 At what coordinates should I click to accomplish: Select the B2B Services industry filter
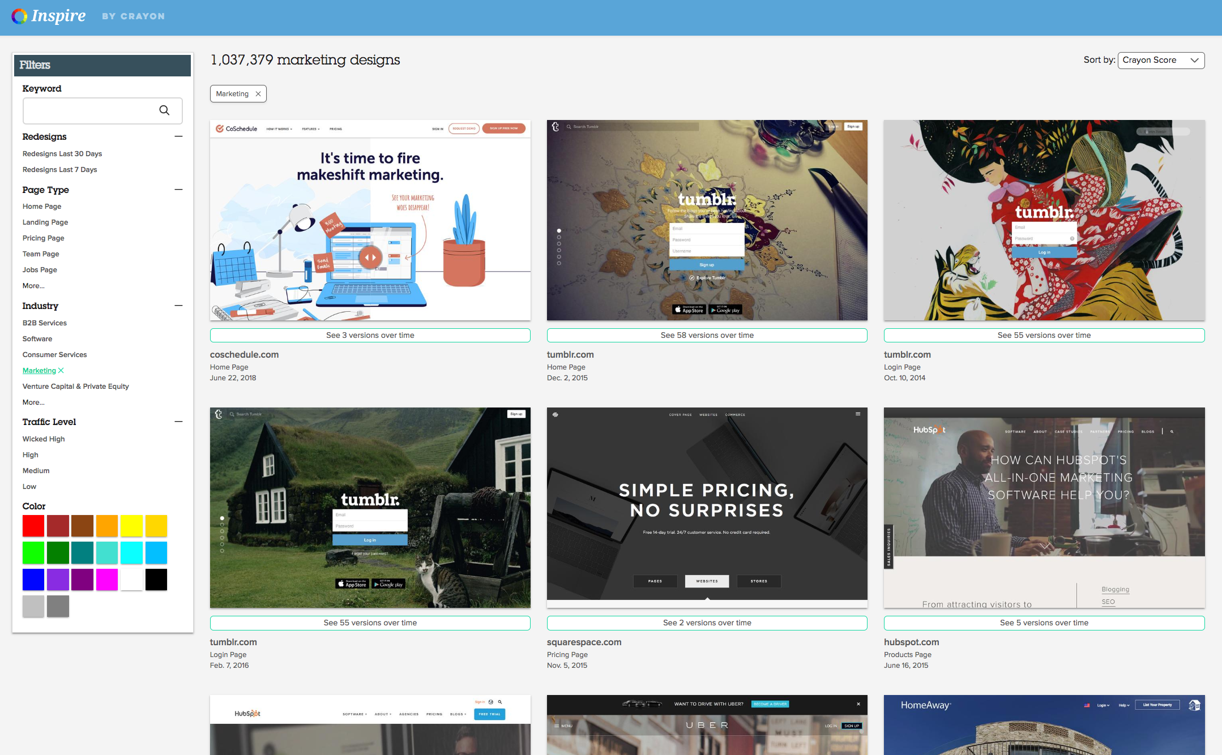pyautogui.click(x=44, y=323)
